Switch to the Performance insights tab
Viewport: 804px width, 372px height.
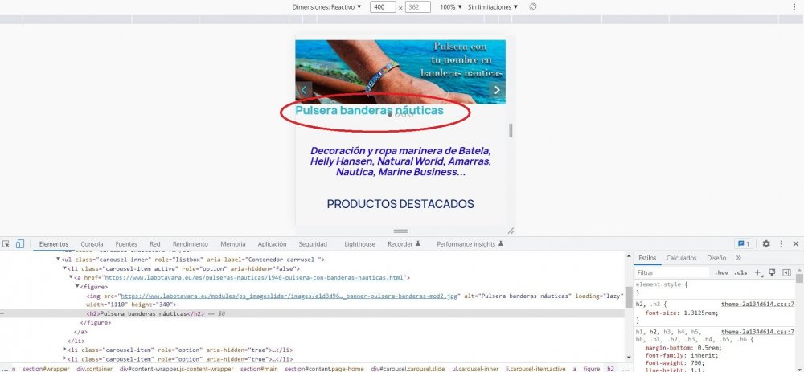tap(470, 244)
